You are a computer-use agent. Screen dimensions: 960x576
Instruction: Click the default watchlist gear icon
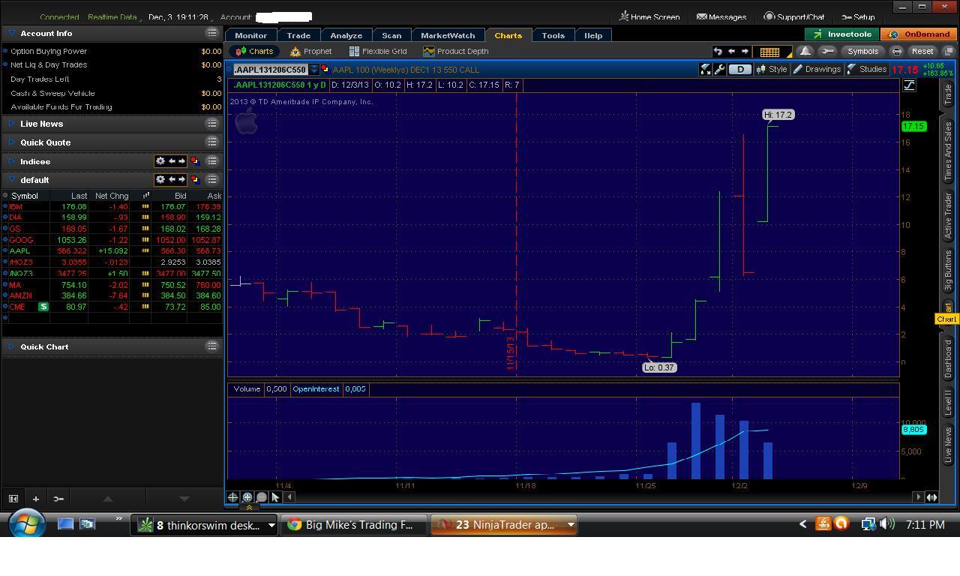160,180
